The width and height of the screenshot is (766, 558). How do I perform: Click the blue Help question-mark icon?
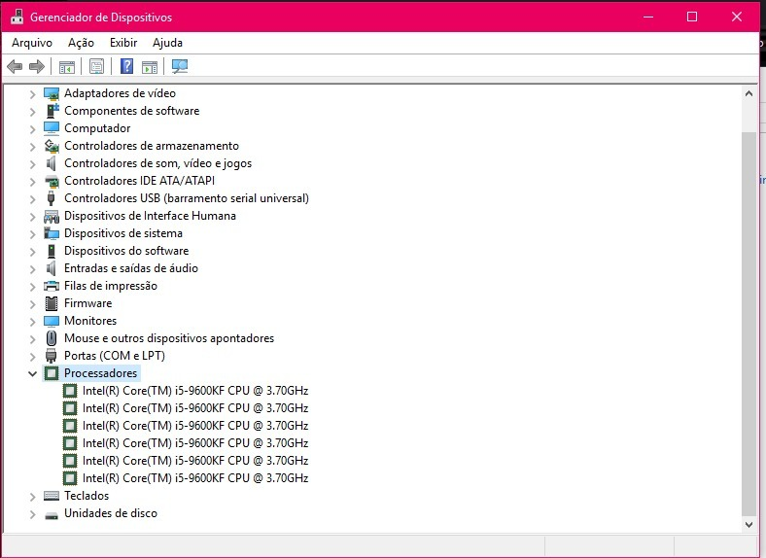tap(126, 66)
